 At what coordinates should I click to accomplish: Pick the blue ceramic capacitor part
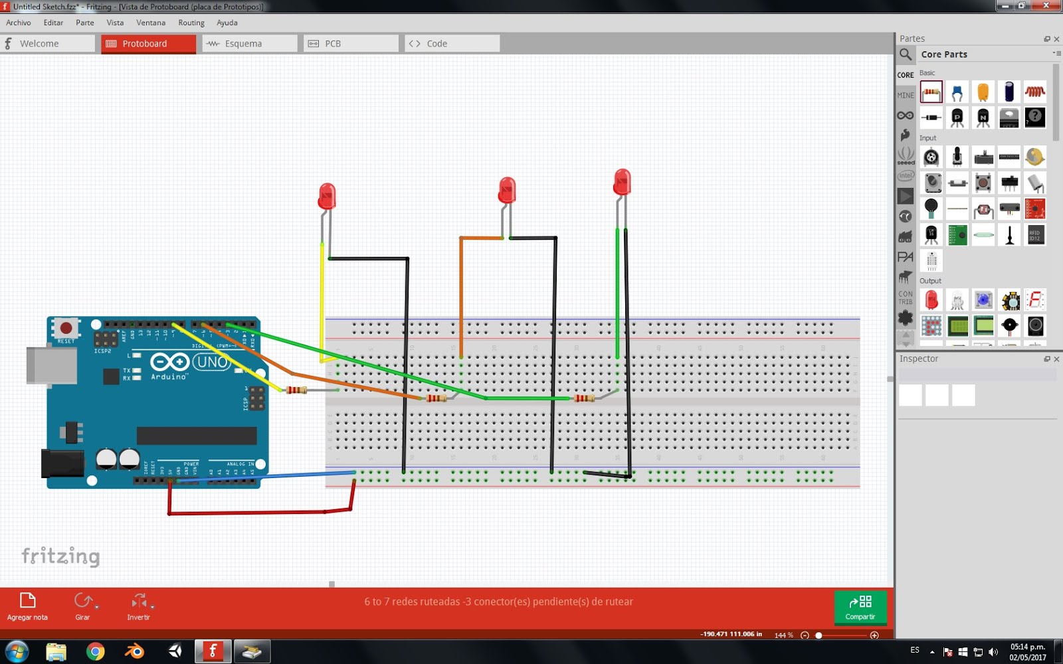[957, 92]
